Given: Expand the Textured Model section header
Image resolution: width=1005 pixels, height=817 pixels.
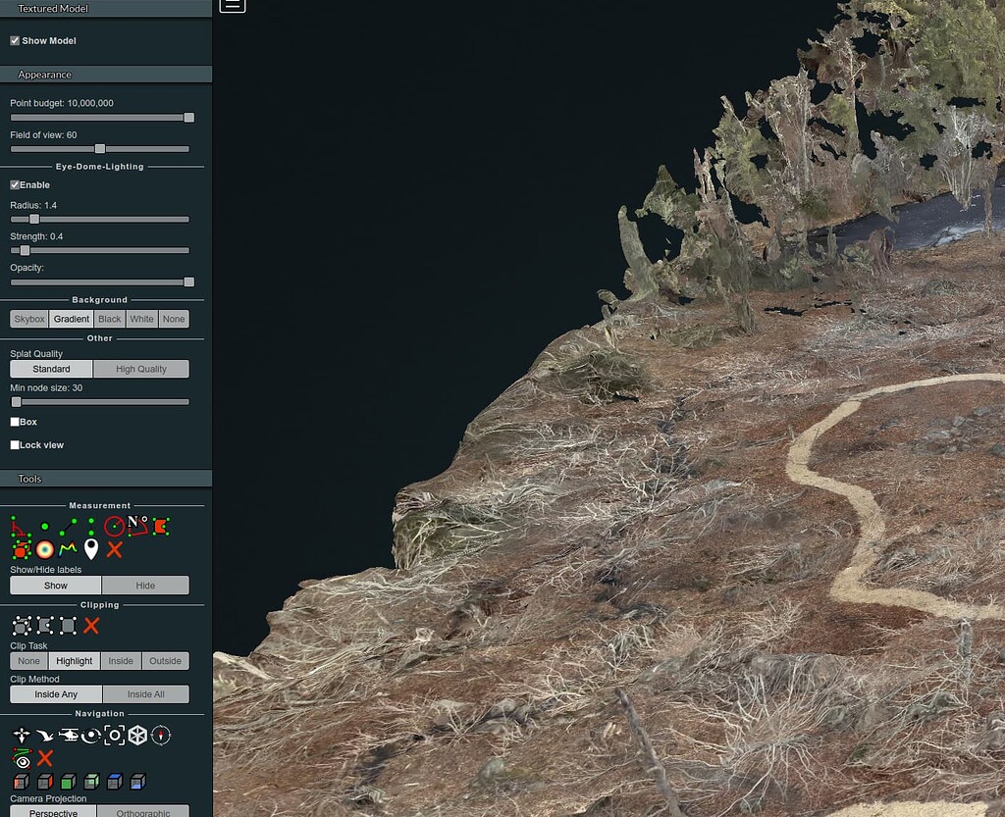Looking at the screenshot, I should (106, 8).
